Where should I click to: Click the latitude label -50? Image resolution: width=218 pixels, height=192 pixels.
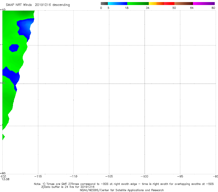3,83
